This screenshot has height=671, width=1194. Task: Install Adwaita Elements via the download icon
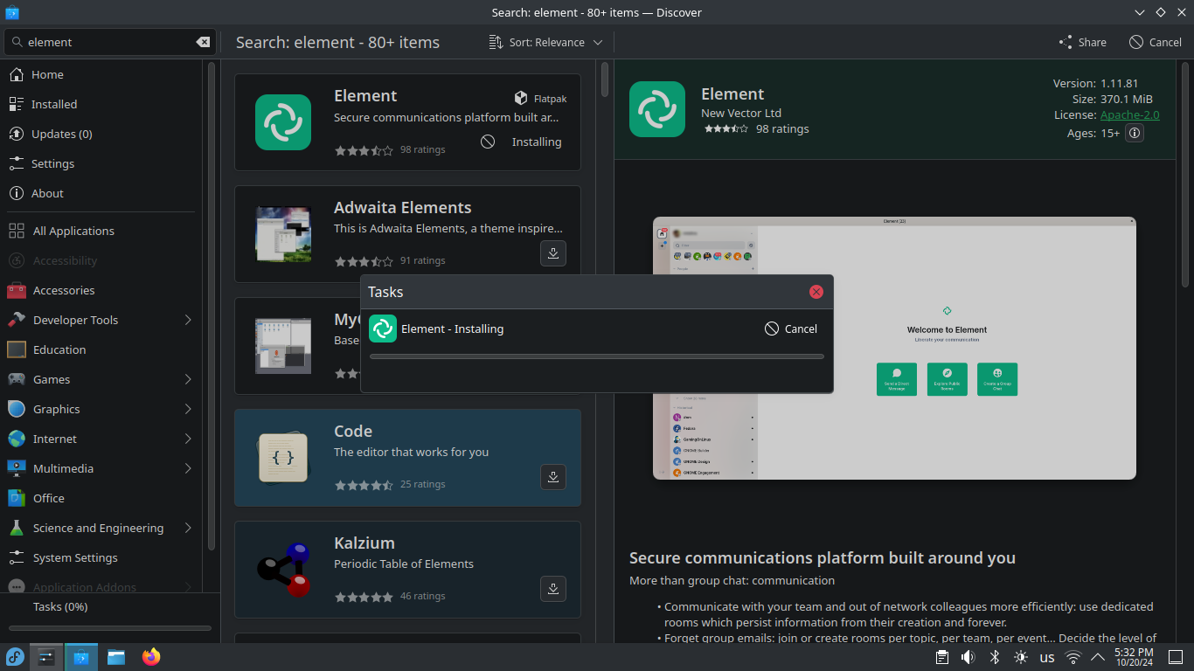click(x=553, y=253)
